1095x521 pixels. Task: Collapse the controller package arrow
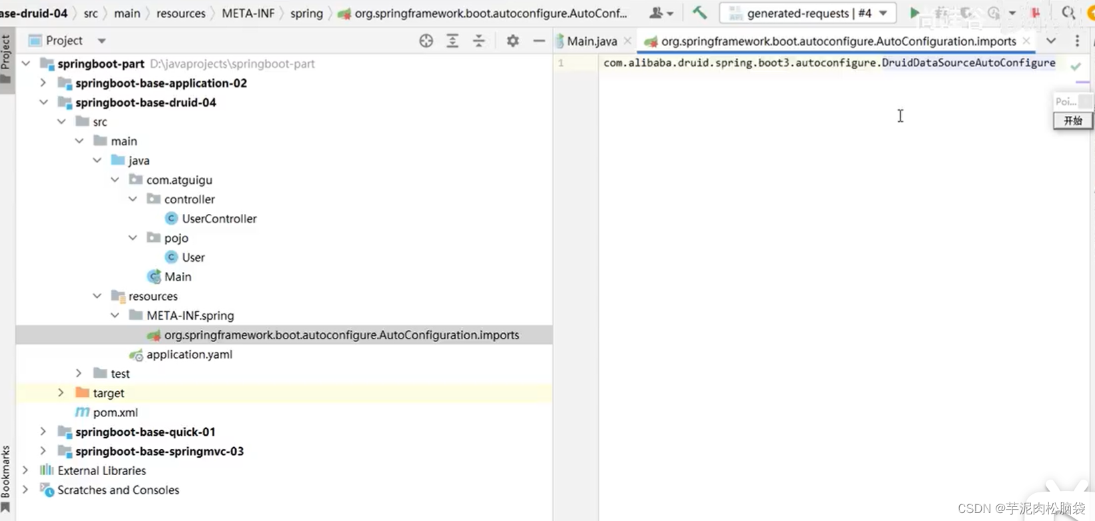[x=133, y=199]
